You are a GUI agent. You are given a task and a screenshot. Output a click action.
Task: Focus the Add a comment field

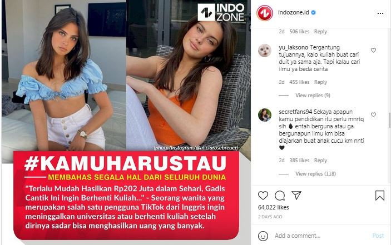pos(321,236)
